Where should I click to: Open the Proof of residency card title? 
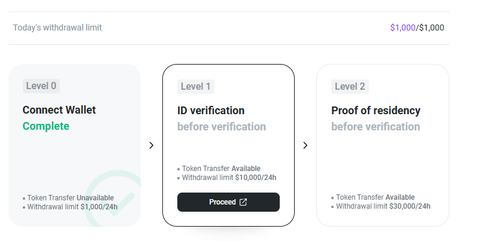(376, 111)
